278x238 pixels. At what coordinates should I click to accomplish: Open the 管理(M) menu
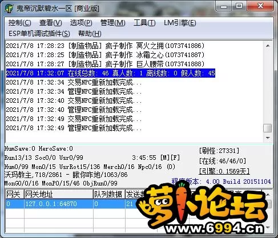click(112, 23)
